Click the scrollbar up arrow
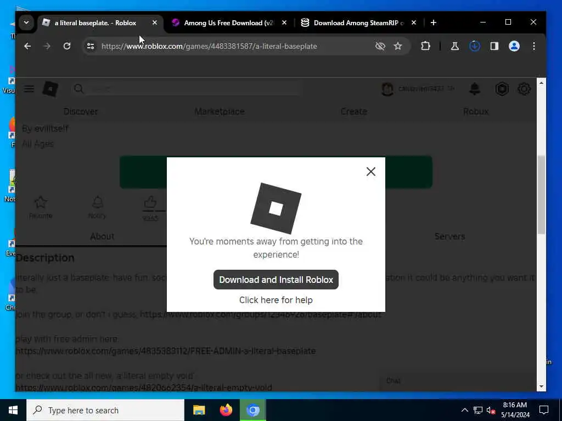The image size is (562, 421). [541, 83]
